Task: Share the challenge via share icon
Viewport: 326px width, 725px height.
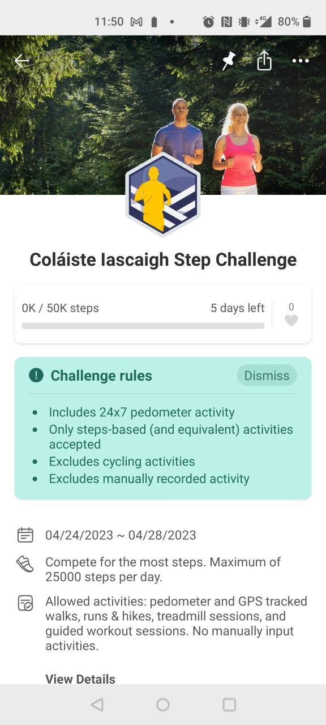Action: point(264,61)
